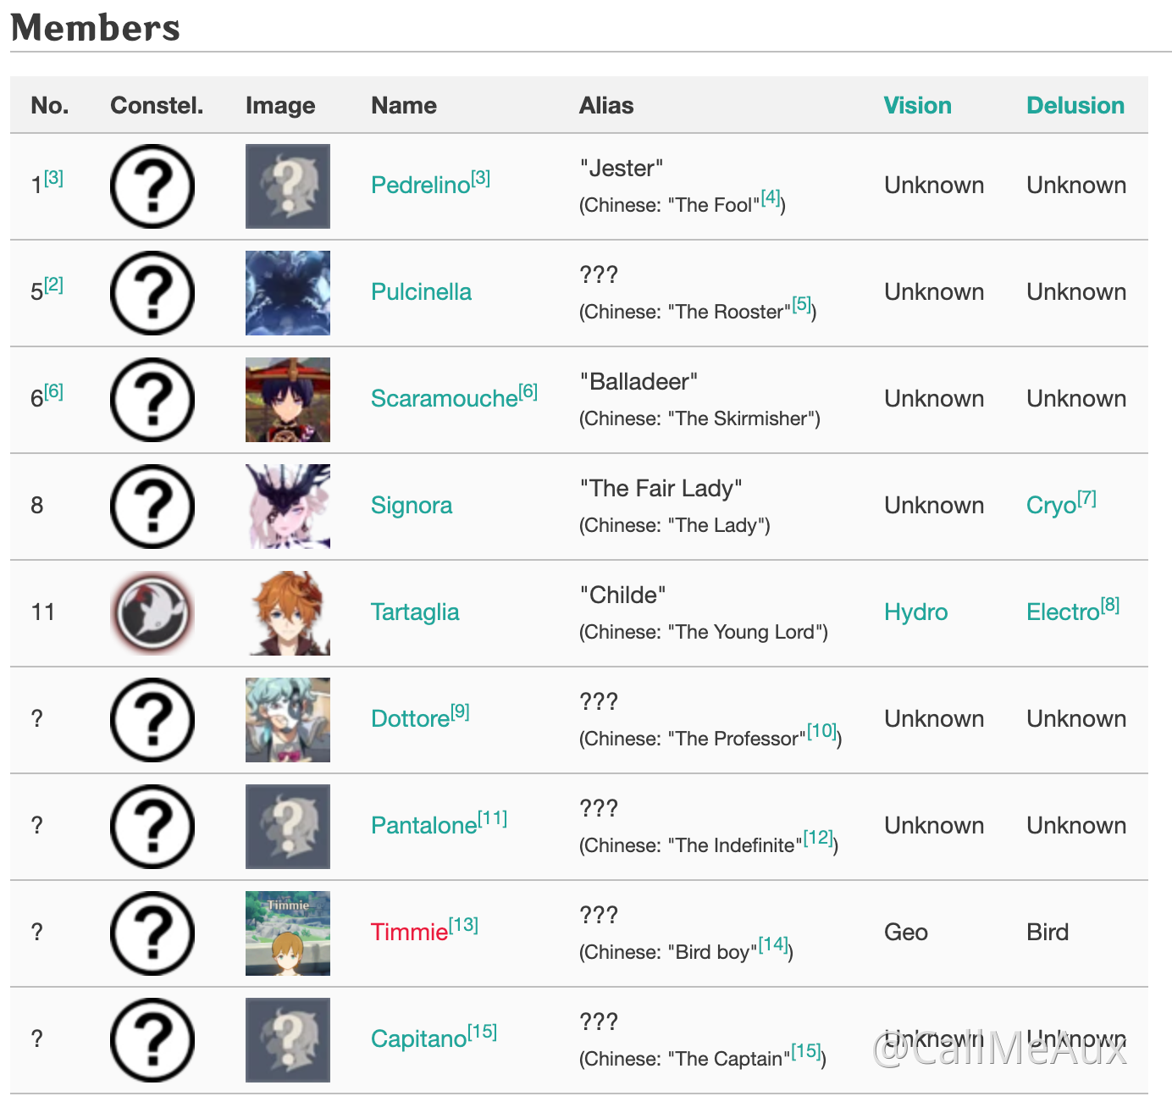Viewport: 1172px width, 1113px height.
Task: Open Timmie's screenshot thumbnail
Action: (x=288, y=933)
